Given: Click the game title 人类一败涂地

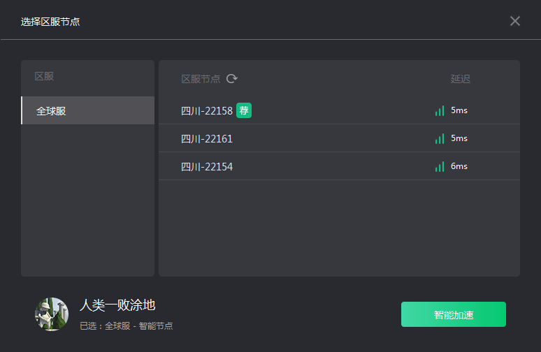Looking at the screenshot, I should tap(117, 305).
